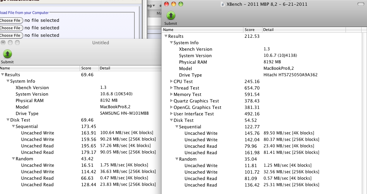Expand Quartz Graphics Test results
The height and width of the screenshot is (194, 367).
(171, 101)
